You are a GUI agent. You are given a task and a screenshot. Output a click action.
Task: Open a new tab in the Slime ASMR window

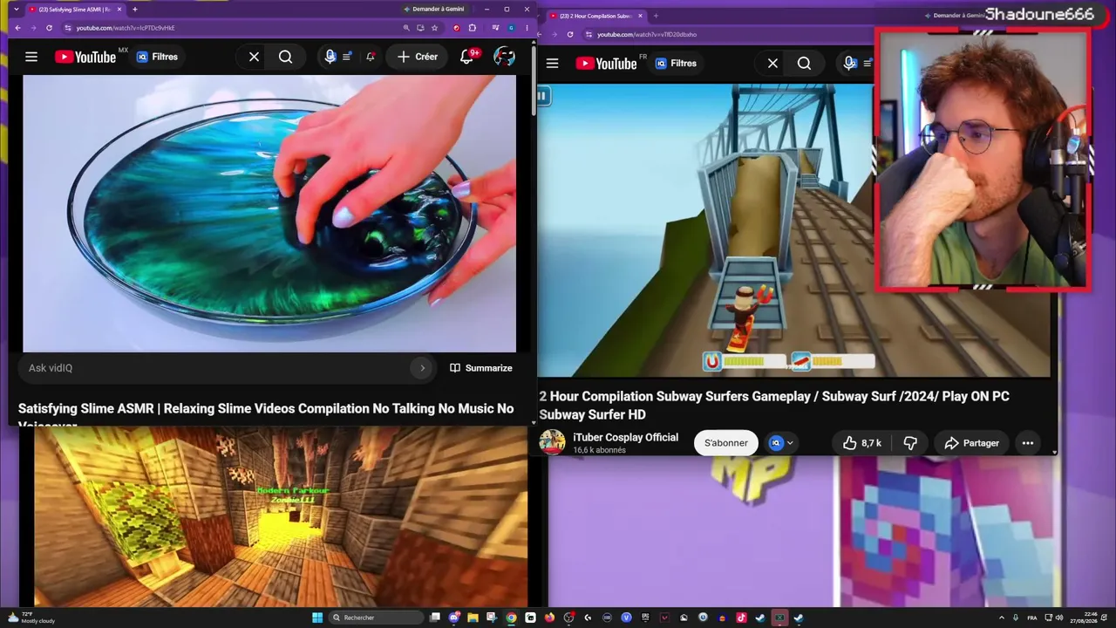click(x=135, y=10)
